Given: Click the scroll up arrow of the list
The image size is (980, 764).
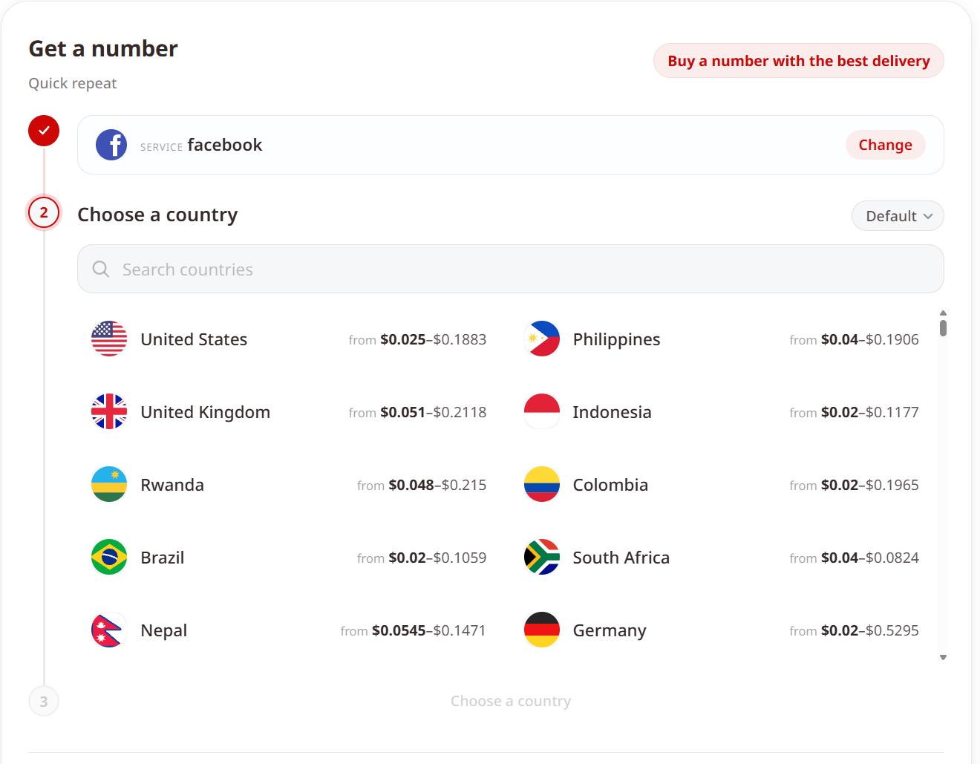Looking at the screenshot, I should pos(943,313).
